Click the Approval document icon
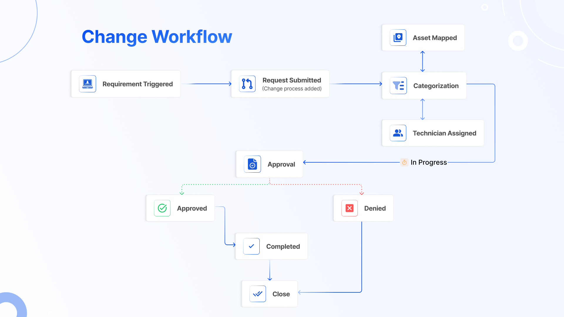The image size is (564, 317). [252, 164]
